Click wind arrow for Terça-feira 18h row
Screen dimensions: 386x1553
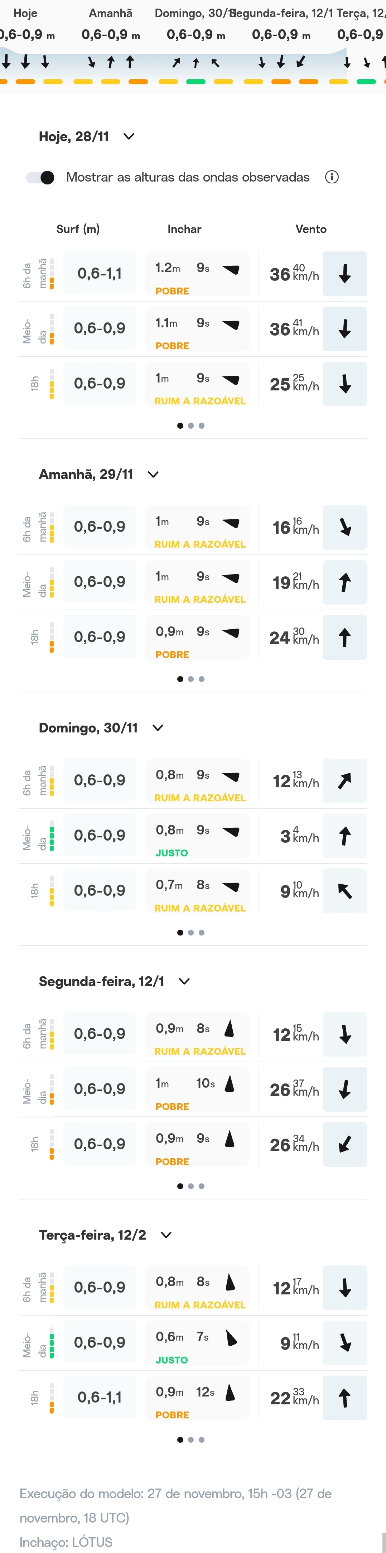pyautogui.click(x=344, y=1398)
